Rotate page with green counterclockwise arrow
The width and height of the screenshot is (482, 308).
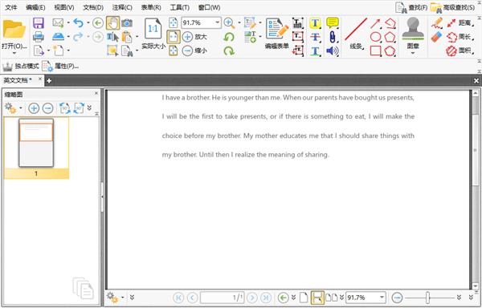point(229,37)
